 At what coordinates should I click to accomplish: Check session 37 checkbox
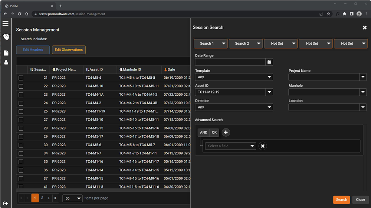point(21,178)
